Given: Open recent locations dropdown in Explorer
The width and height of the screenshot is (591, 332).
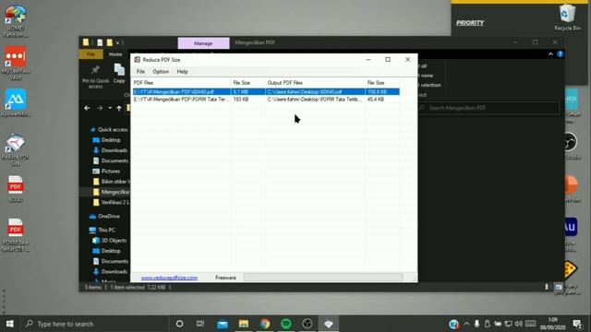Looking at the screenshot, I should (x=110, y=108).
